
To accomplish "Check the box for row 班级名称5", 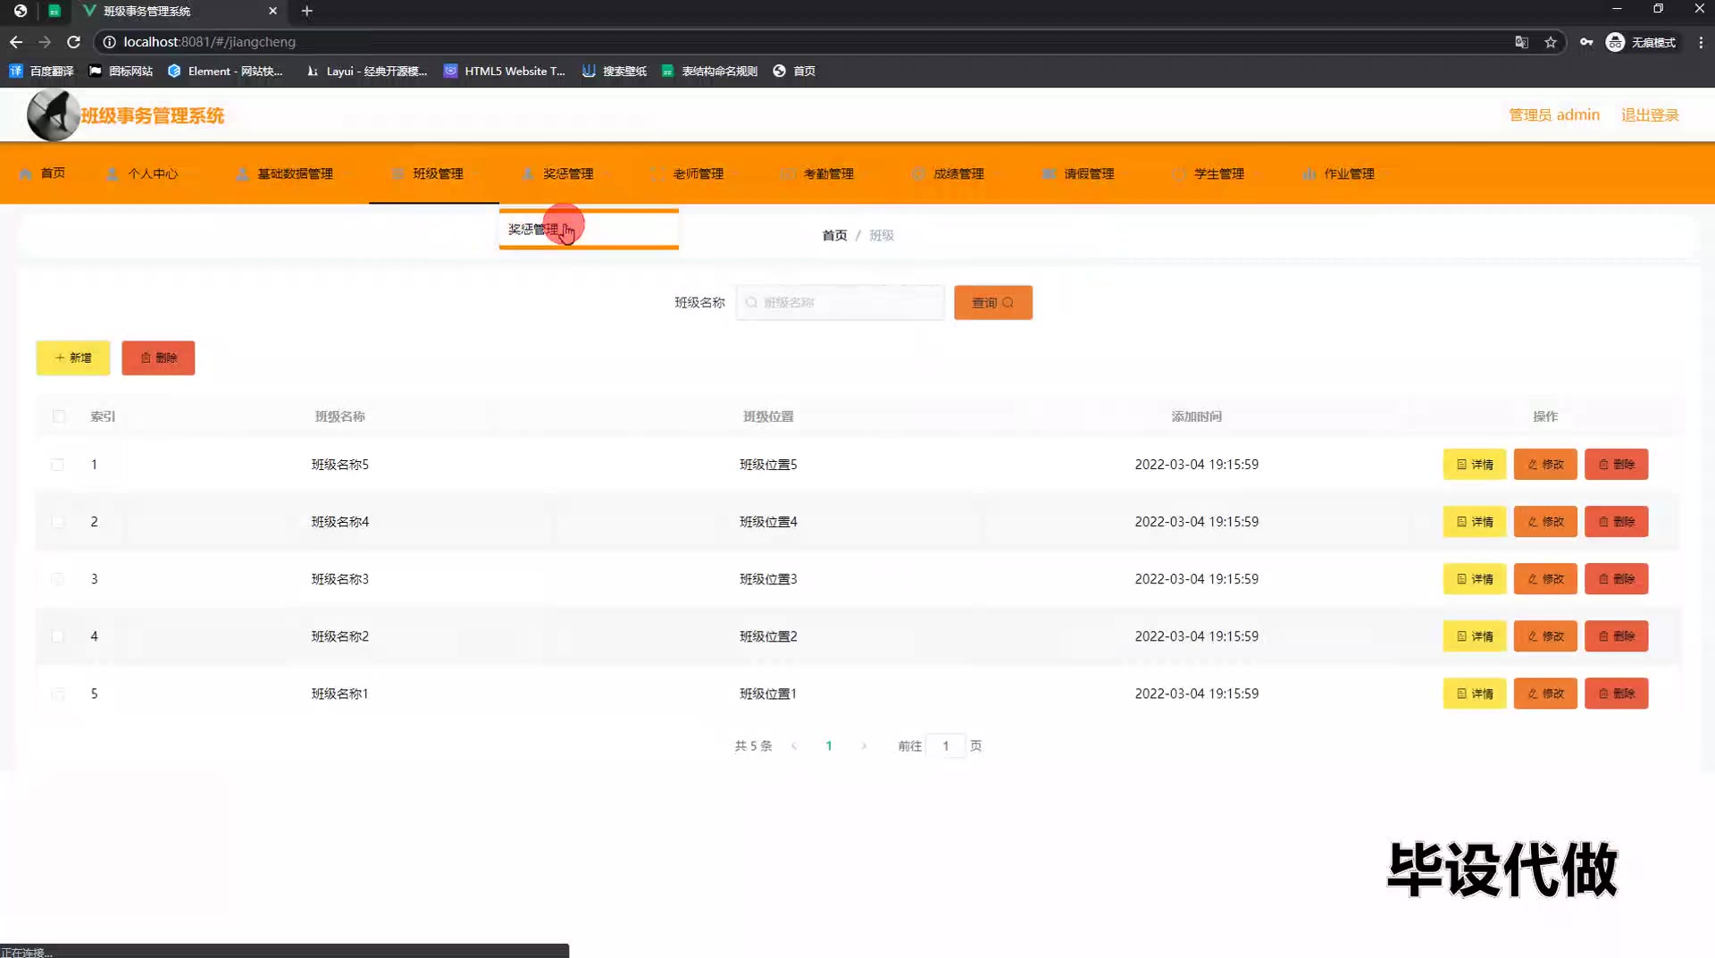I will (x=57, y=465).
